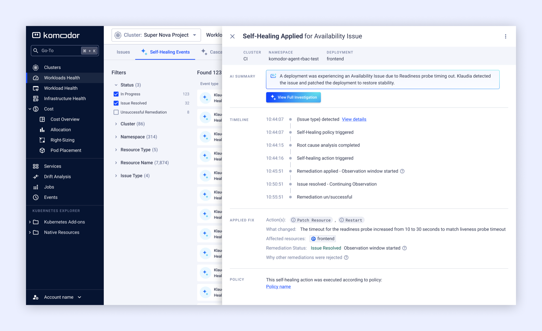
Task: Expand the Issue Type filter group
Action: [x=116, y=176]
